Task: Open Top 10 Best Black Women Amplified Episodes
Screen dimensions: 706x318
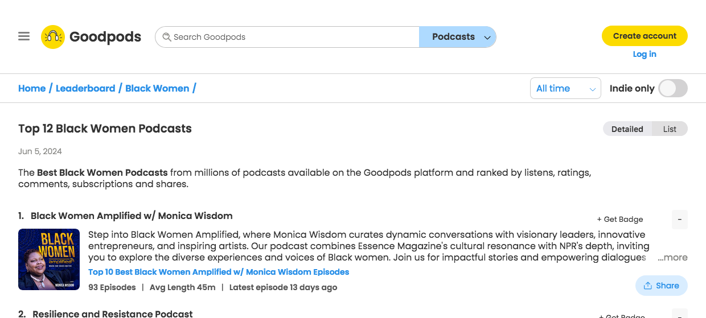Action: click(x=219, y=272)
